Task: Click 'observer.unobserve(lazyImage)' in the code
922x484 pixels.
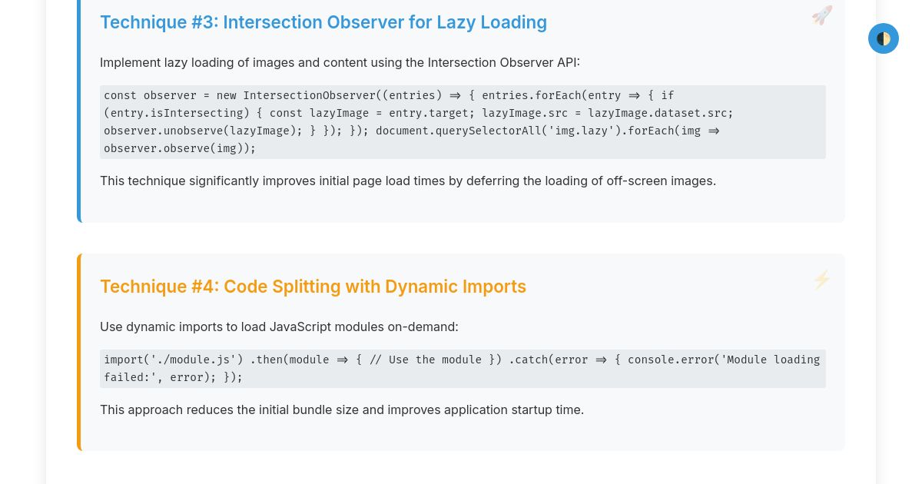Action: point(203,131)
